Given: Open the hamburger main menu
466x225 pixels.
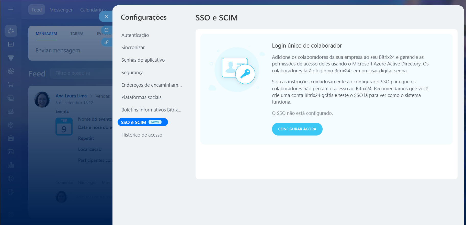Looking at the screenshot, I should (x=11, y=9).
